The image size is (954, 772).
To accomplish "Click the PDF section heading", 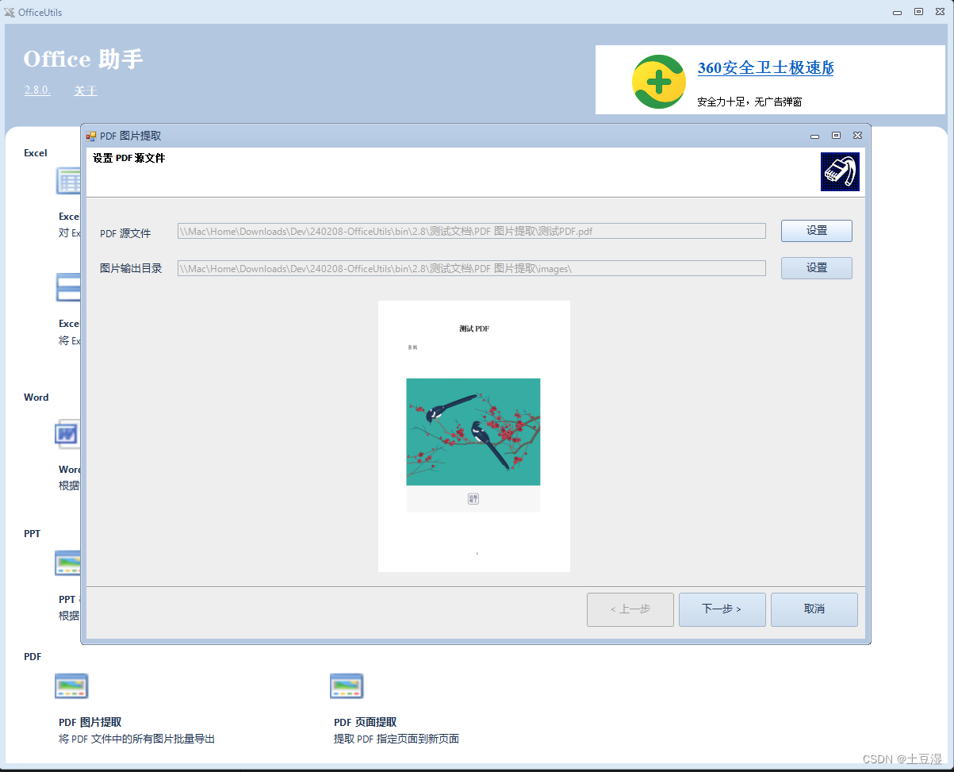I will (33, 657).
